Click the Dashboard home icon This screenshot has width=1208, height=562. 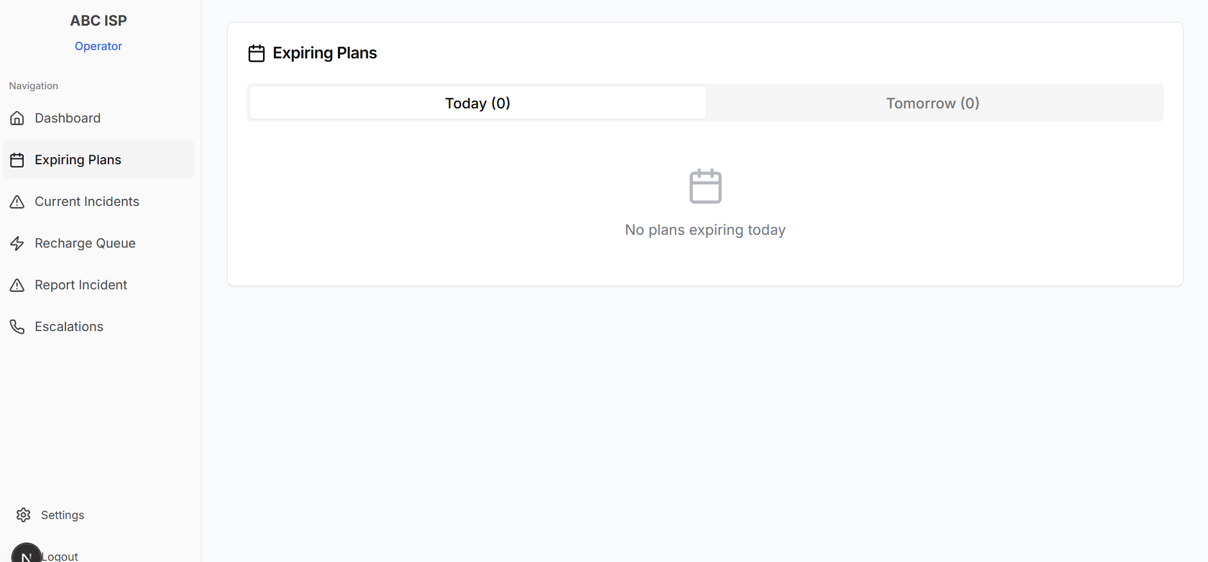pyautogui.click(x=17, y=118)
